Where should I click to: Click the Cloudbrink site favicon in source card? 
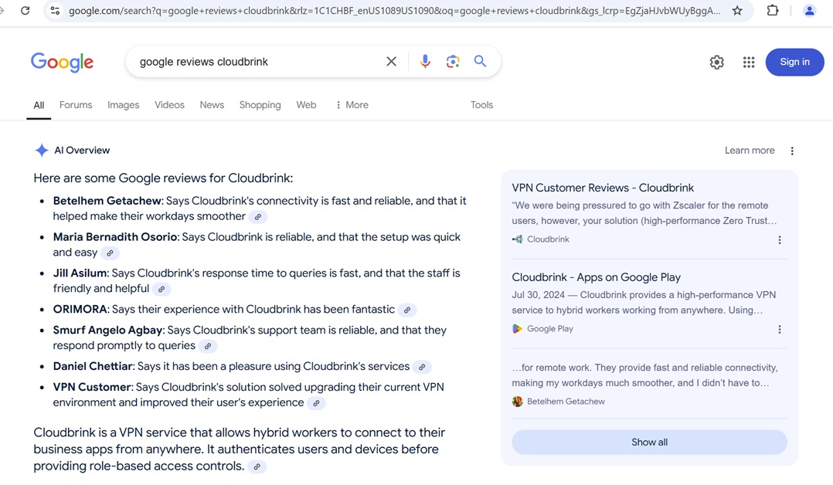click(518, 239)
